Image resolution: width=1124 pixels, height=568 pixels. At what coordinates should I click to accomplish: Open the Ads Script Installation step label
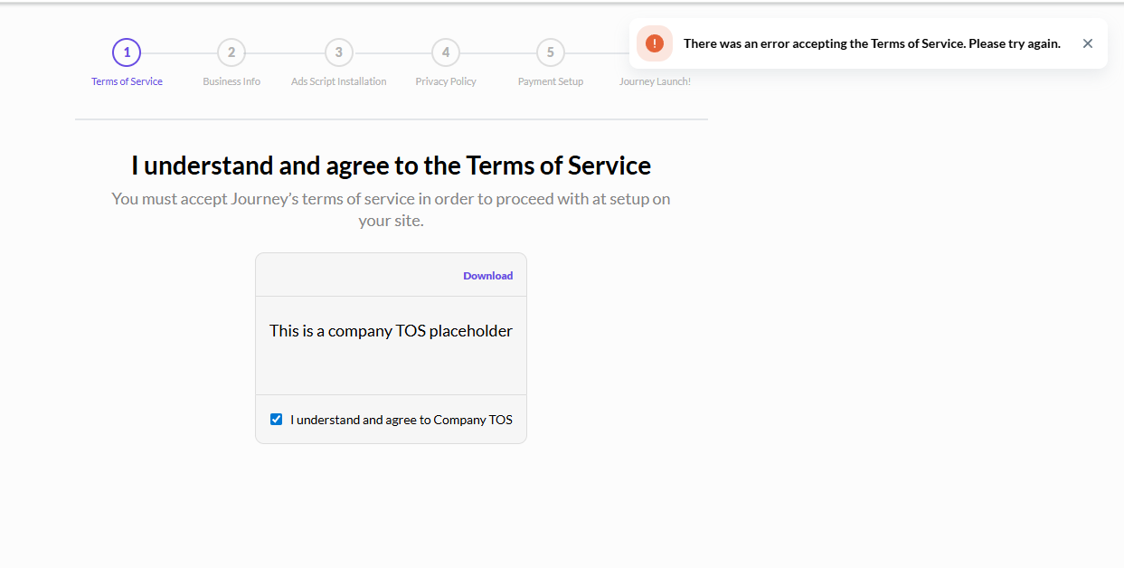339,81
